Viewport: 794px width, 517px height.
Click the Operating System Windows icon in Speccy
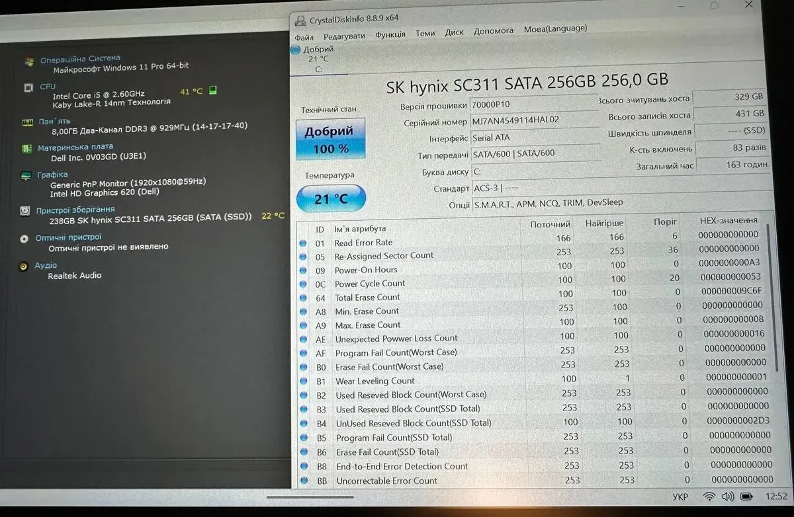(x=29, y=62)
